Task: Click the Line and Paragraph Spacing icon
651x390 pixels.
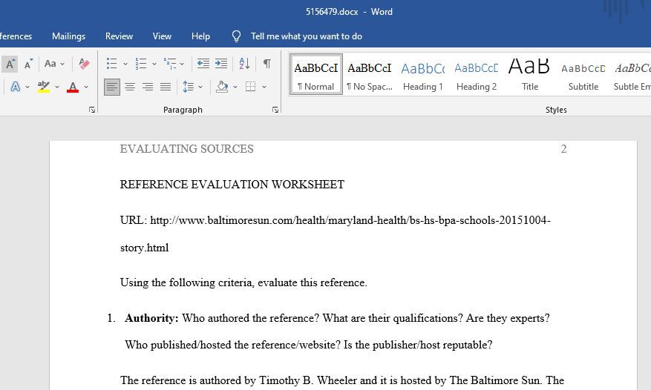Action: tap(188, 87)
